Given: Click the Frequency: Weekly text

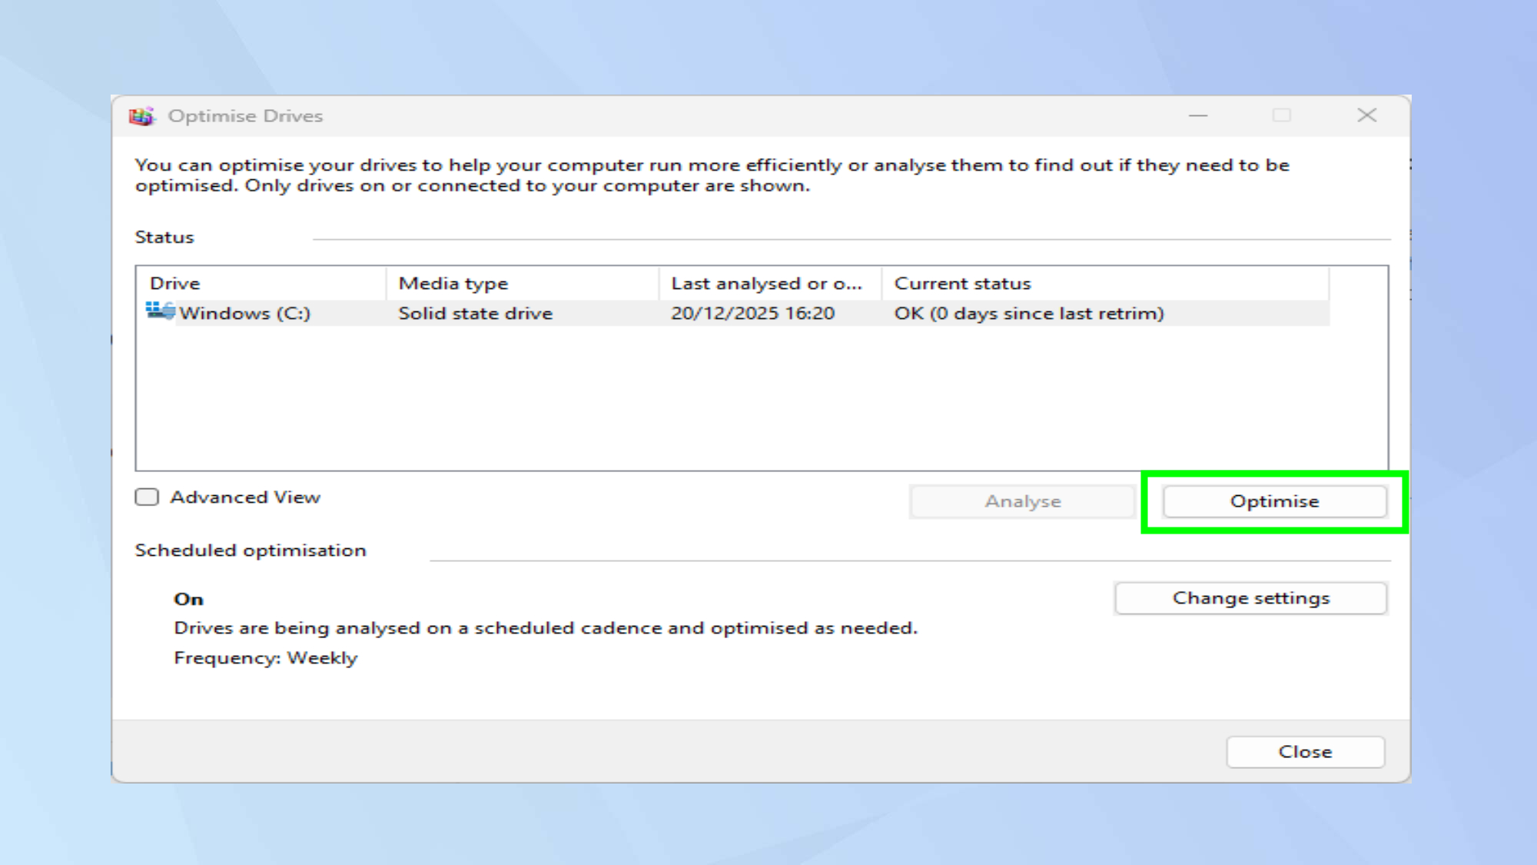Looking at the screenshot, I should point(265,657).
